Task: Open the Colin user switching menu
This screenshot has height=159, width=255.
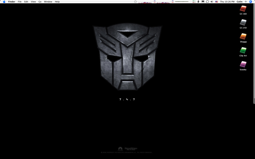Action: click(239, 2)
